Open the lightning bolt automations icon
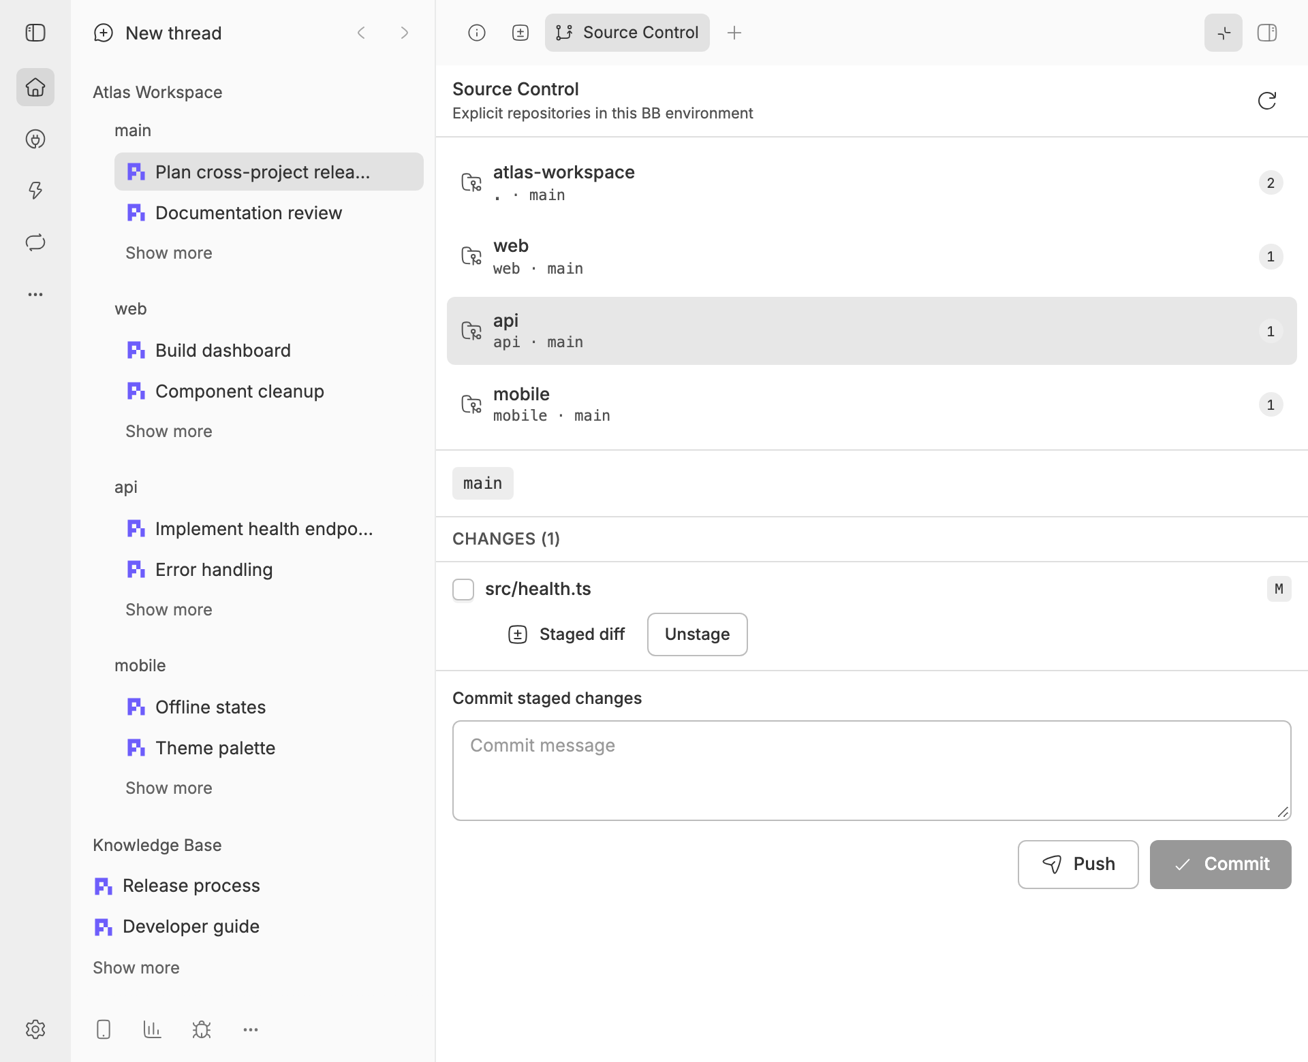The image size is (1308, 1062). pos(35,191)
